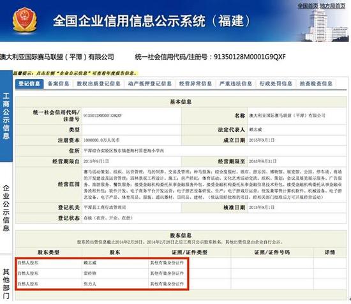
Task: Select the 登记信息 tab
Action: (x=29, y=83)
